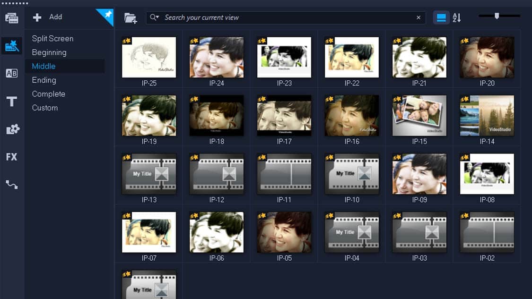The height and width of the screenshot is (299, 532).
Task: Select the IP-07 template thumbnail
Action: click(x=149, y=232)
